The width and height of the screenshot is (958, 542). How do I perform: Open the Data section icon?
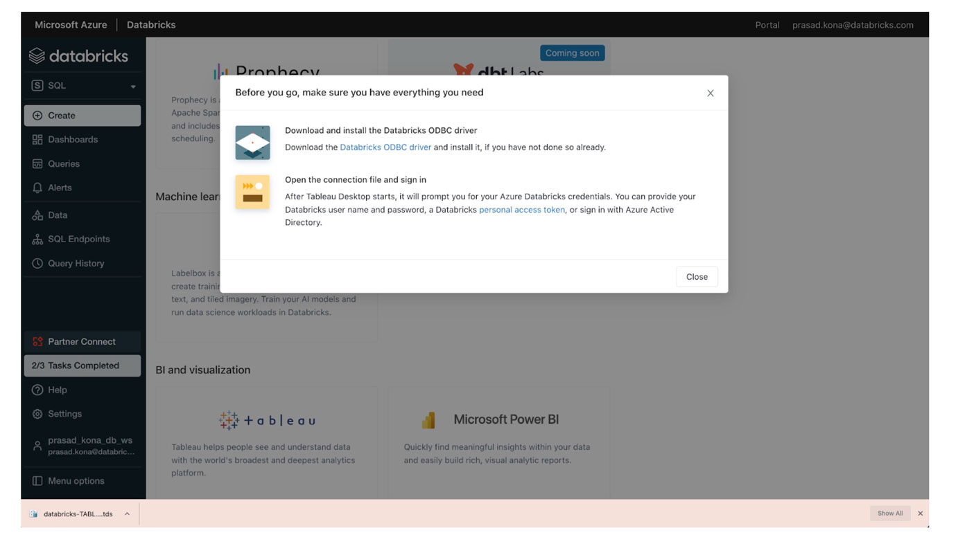click(x=37, y=216)
